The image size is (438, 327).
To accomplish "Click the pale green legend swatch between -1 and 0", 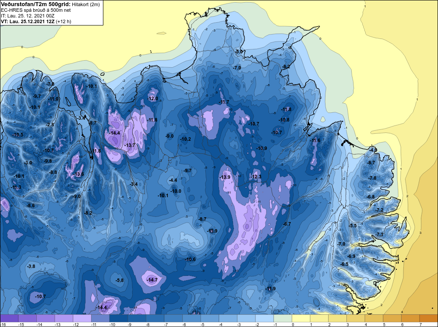I will (283, 318).
